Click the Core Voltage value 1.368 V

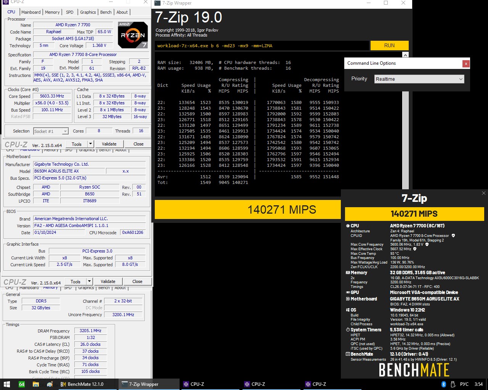99,45
